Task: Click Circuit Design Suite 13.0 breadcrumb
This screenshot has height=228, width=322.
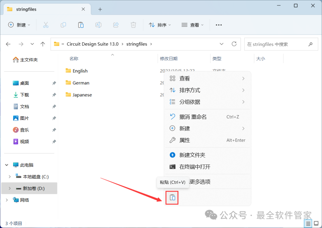Action: [x=93, y=44]
